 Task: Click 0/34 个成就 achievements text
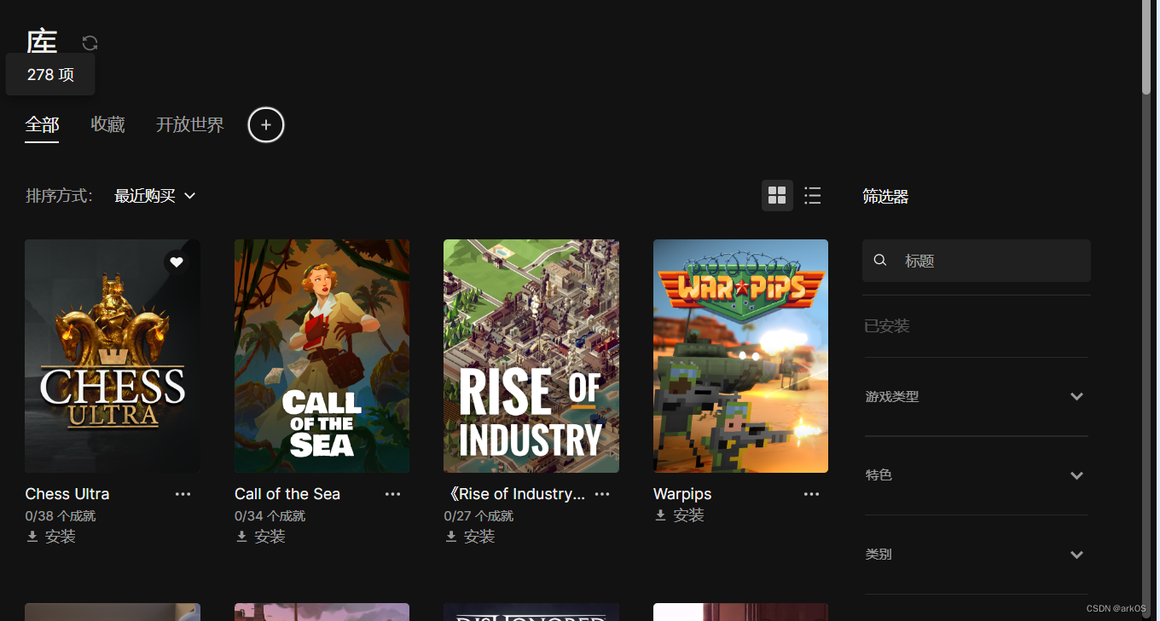[x=270, y=516]
